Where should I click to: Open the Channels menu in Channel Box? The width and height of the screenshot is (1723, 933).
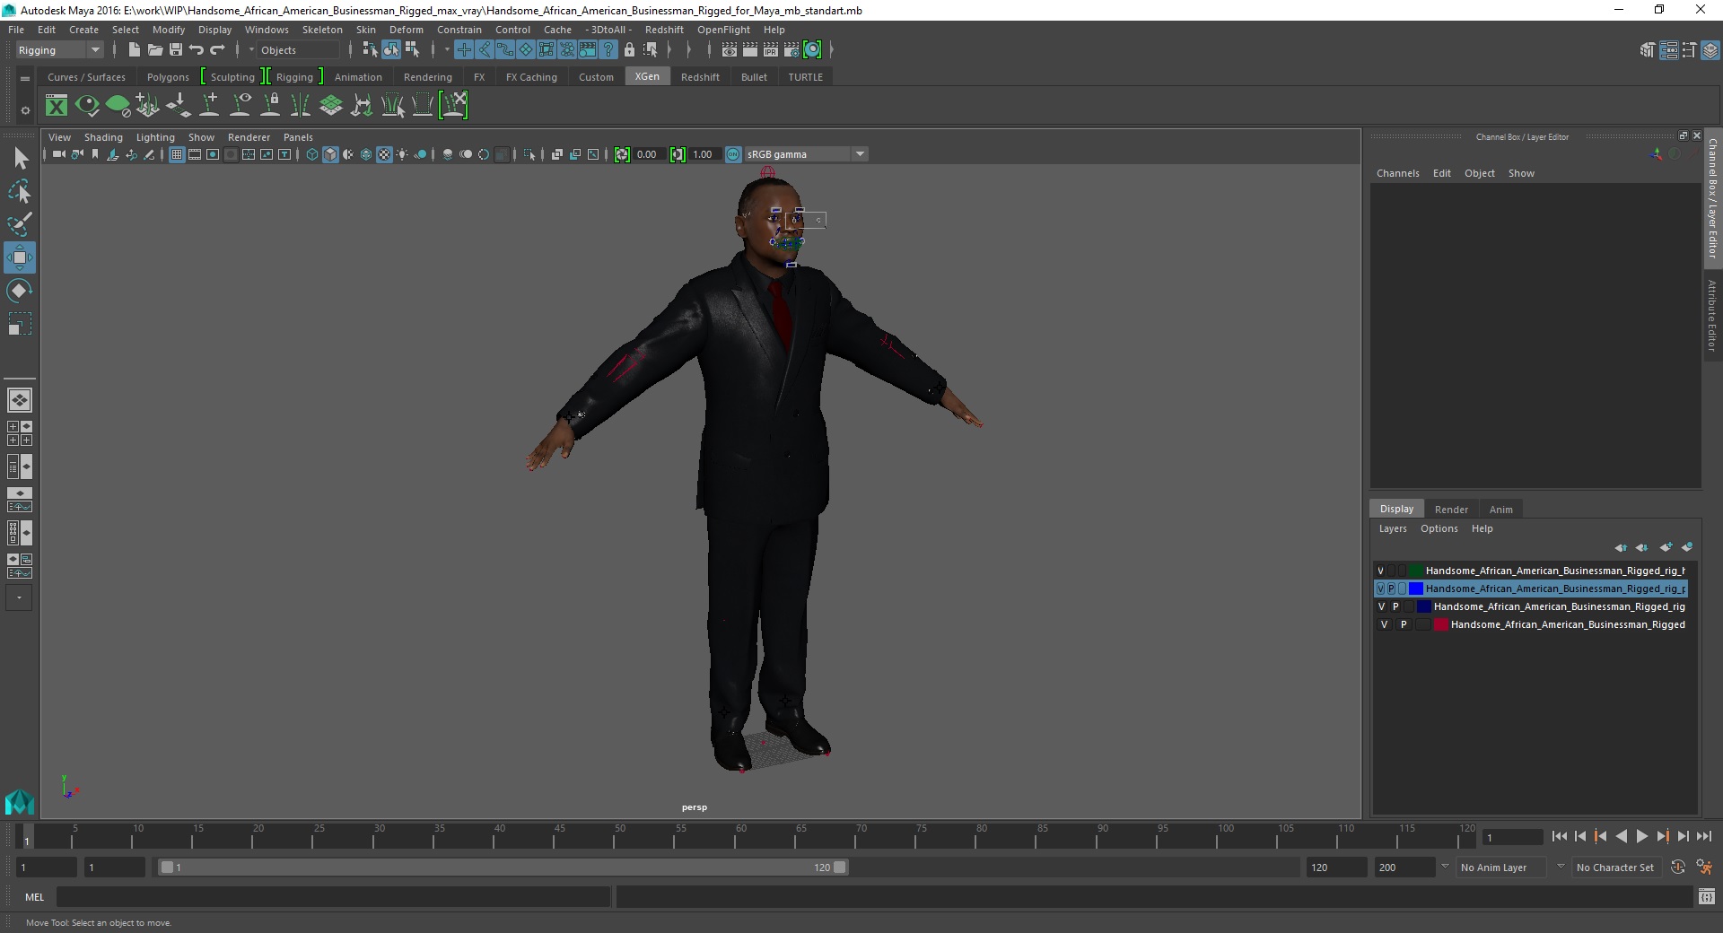click(1397, 173)
